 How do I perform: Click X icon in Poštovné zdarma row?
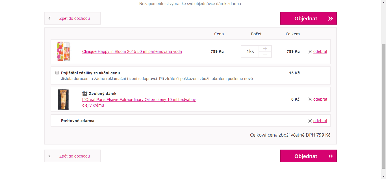310,121
